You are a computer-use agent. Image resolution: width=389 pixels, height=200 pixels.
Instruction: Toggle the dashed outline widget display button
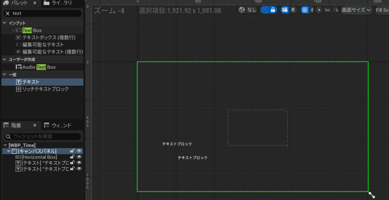click(264, 10)
